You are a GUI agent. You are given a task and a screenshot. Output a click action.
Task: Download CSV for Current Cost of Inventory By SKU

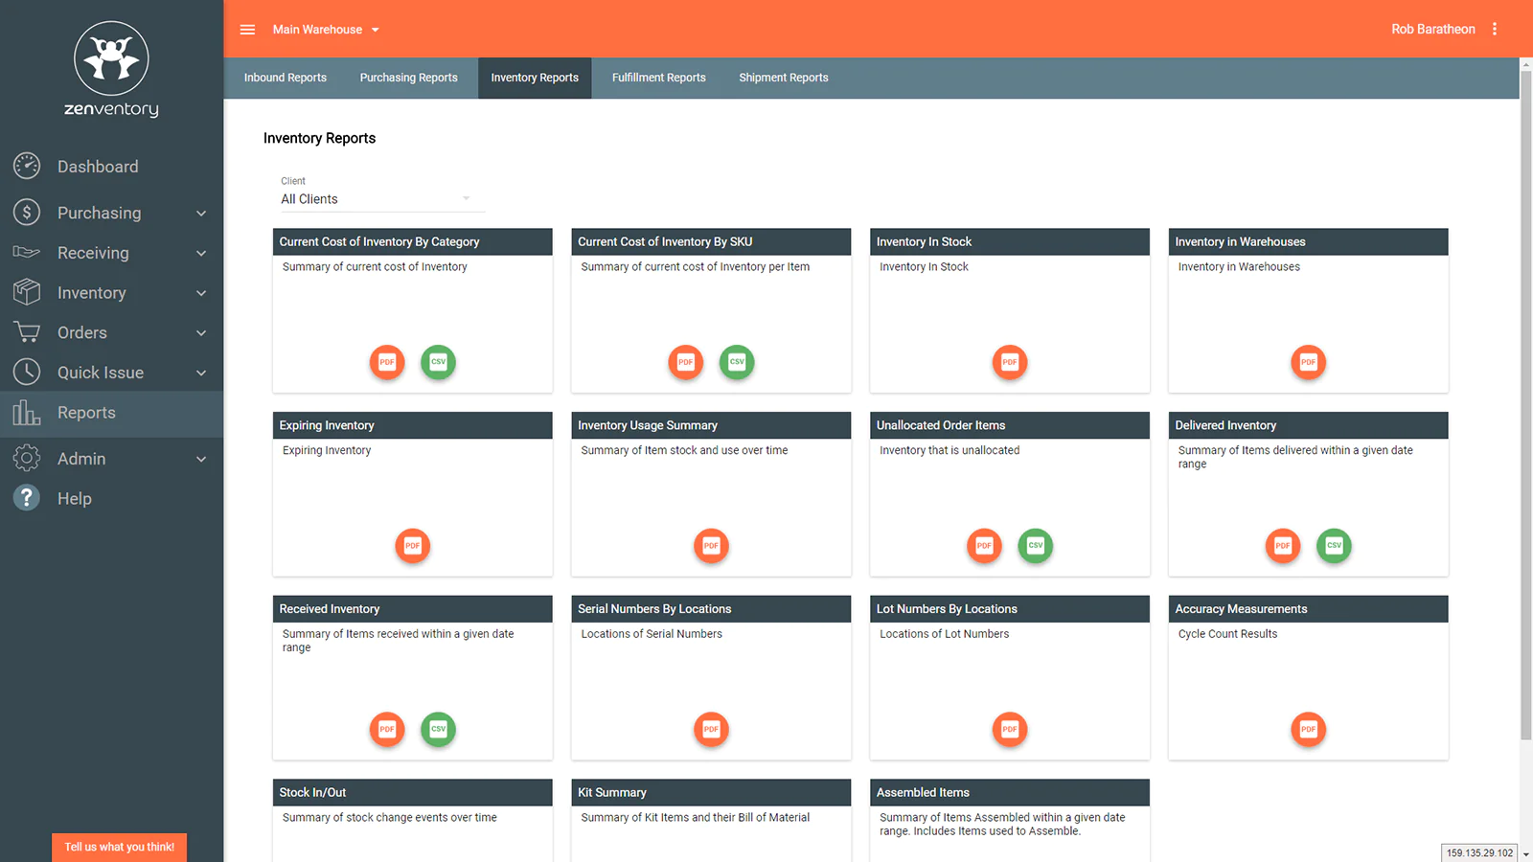(737, 362)
